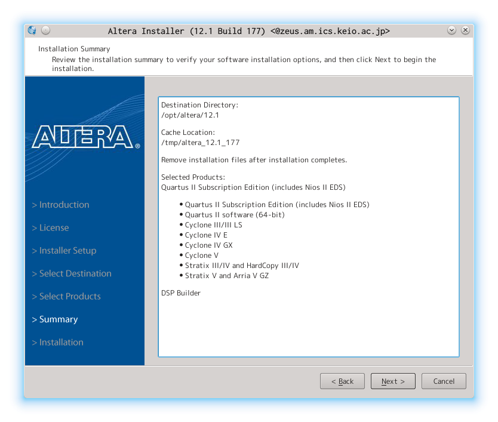Viewport: 498px width, 422px height.
Task: Cancel the installation wizard
Action: (443, 381)
